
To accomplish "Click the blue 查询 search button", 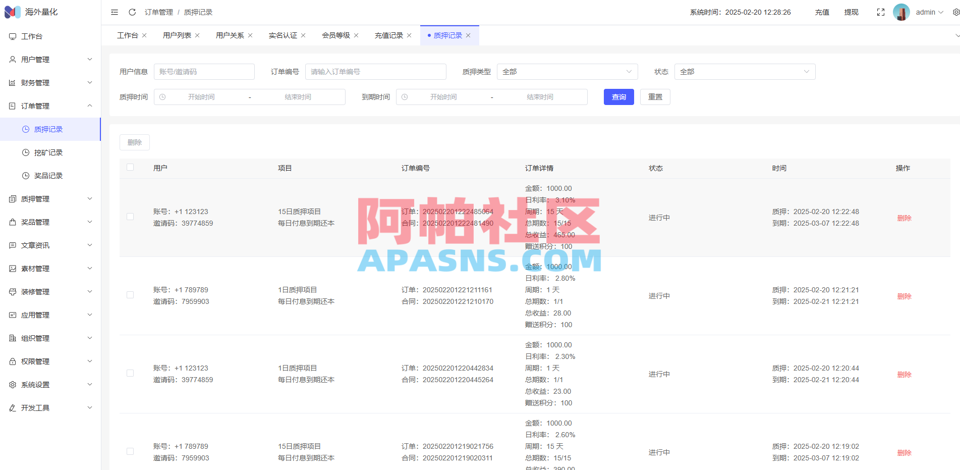I will pyautogui.click(x=618, y=96).
